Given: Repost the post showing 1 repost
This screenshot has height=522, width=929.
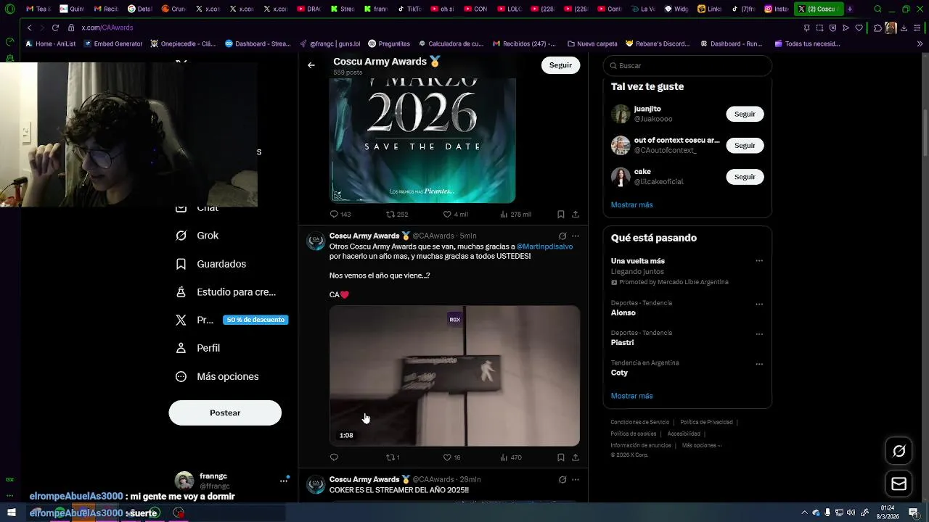Looking at the screenshot, I should [393, 457].
